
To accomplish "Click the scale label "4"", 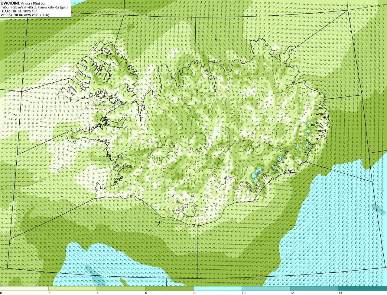I will (97, 293).
